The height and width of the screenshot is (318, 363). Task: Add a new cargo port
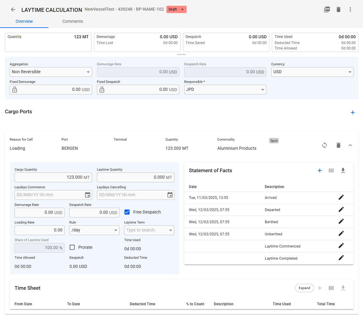click(352, 112)
